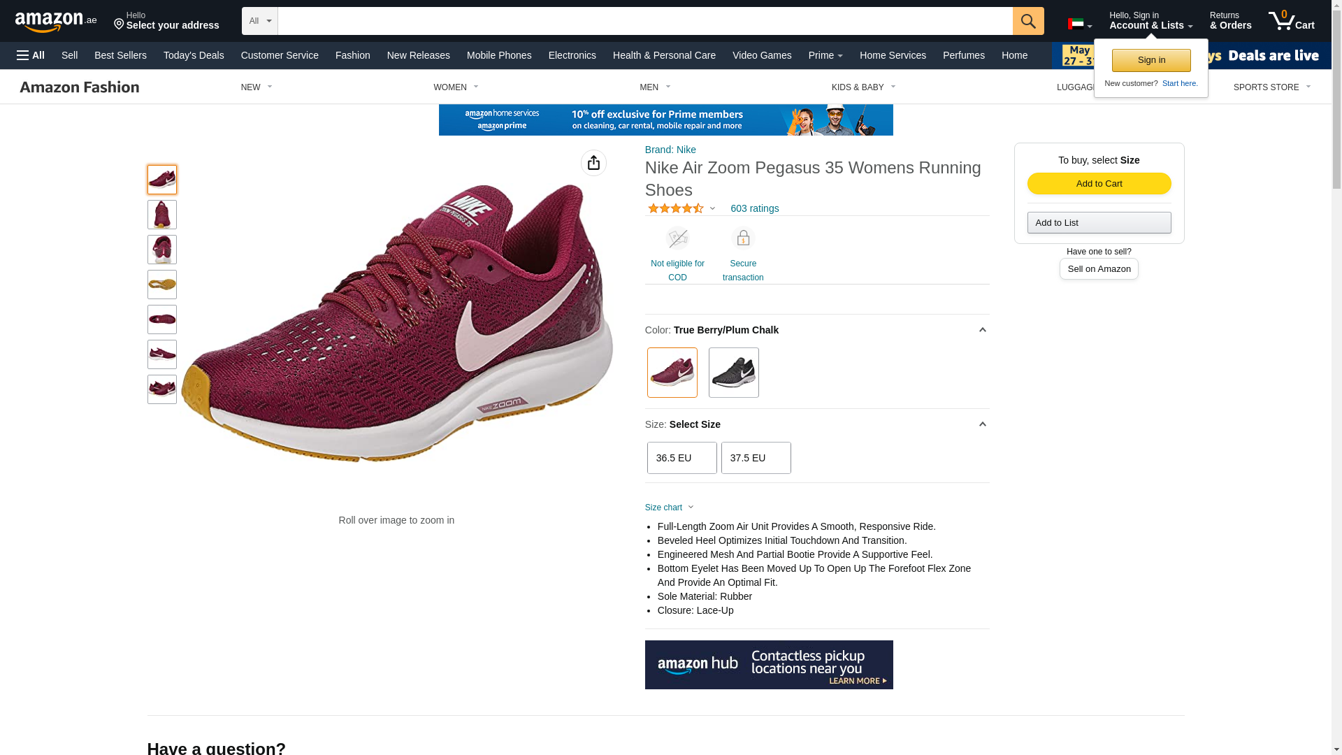Screen dimensions: 1342x755
Task: Select the shoe sole thumbnail image
Action: coord(162,285)
